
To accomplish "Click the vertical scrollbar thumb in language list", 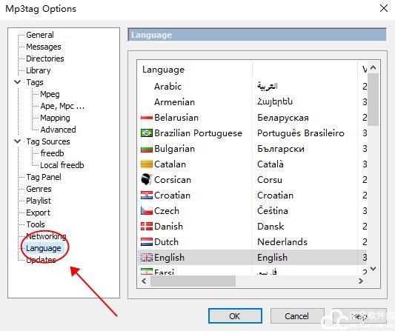I will 374,100.
